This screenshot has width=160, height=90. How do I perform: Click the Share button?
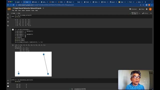[x=142, y=9]
